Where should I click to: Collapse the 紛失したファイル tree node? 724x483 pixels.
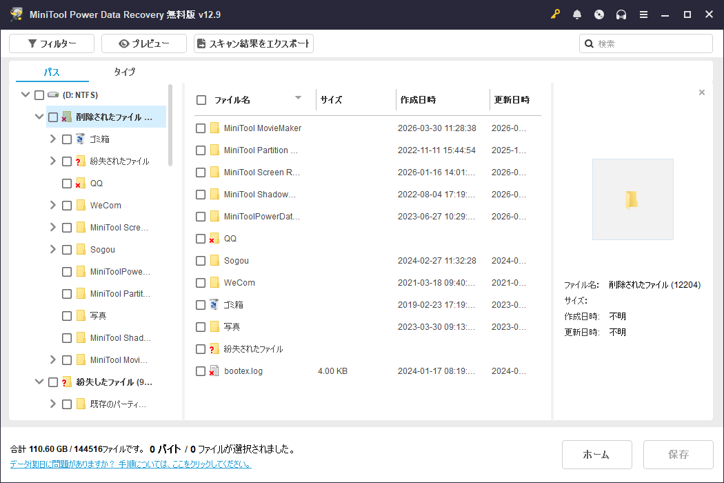39,382
